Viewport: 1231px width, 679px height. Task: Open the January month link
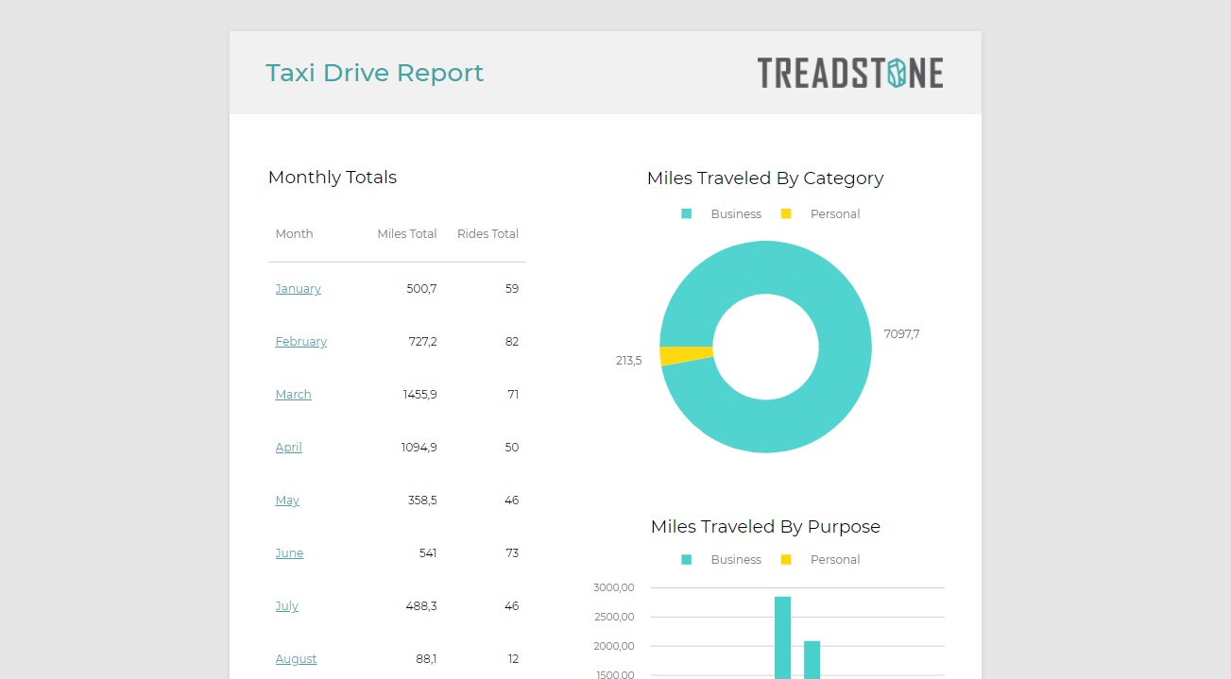click(298, 289)
